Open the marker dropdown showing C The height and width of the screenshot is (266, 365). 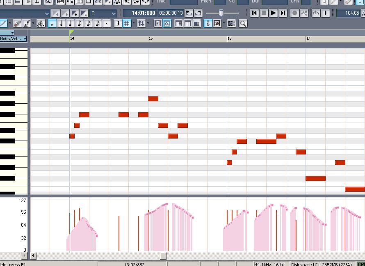[x=104, y=13]
